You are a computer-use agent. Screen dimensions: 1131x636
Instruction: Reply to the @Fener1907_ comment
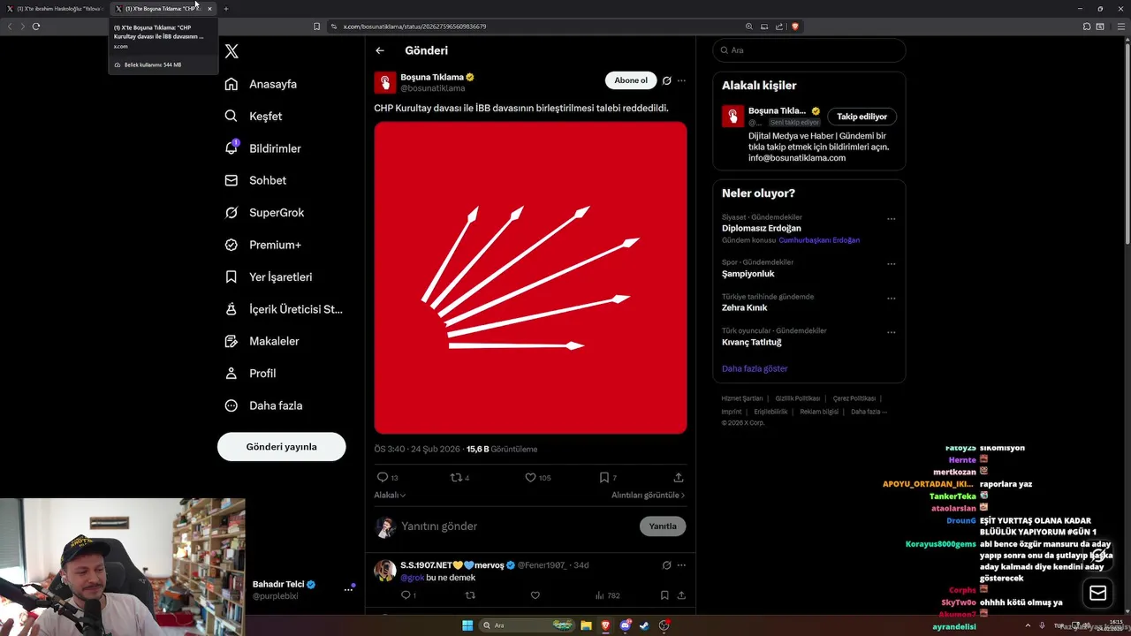(x=407, y=595)
